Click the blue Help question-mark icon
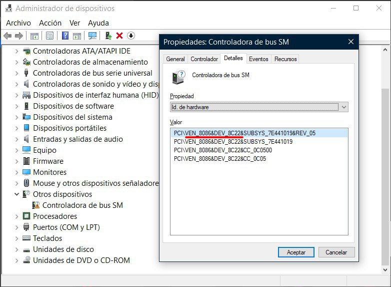Viewport: 391px width, 287px height. click(65, 36)
